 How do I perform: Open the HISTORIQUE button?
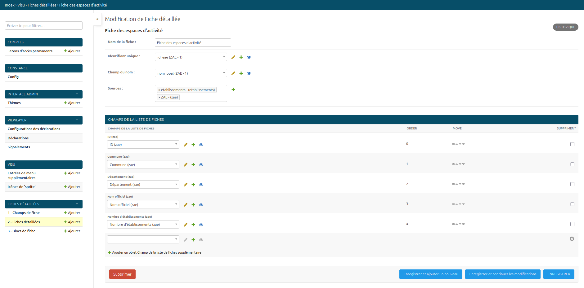(565, 27)
